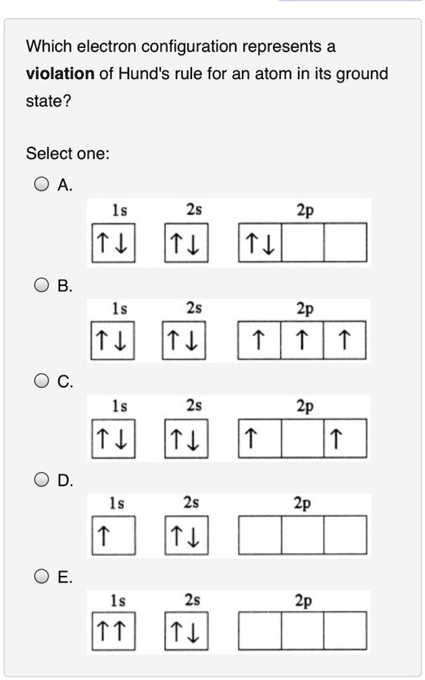Pick the radio button for option D

[x=42, y=481]
